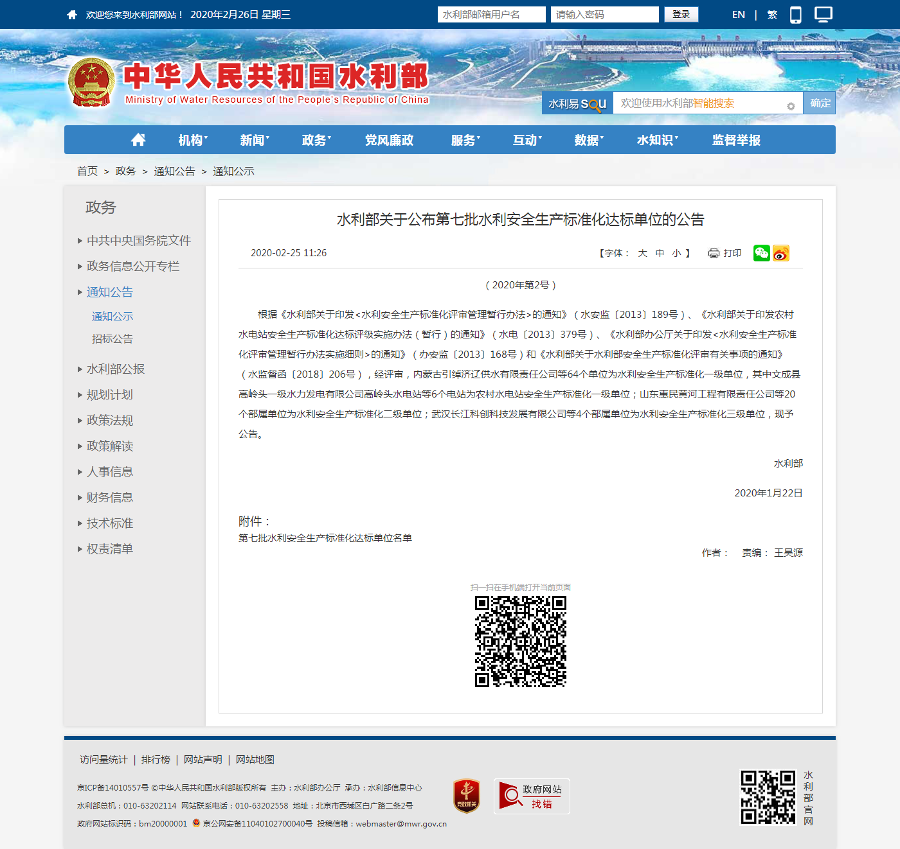Open the 第七批水利安全生产标准化达标单位名单 attachment

[x=325, y=538]
